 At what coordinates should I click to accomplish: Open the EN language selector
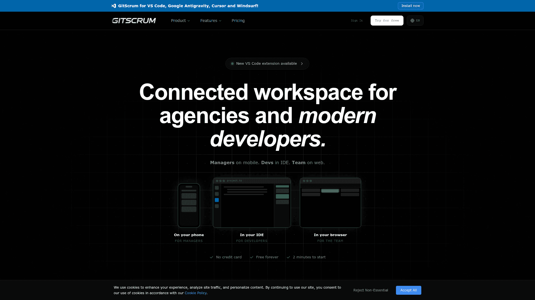click(415, 21)
